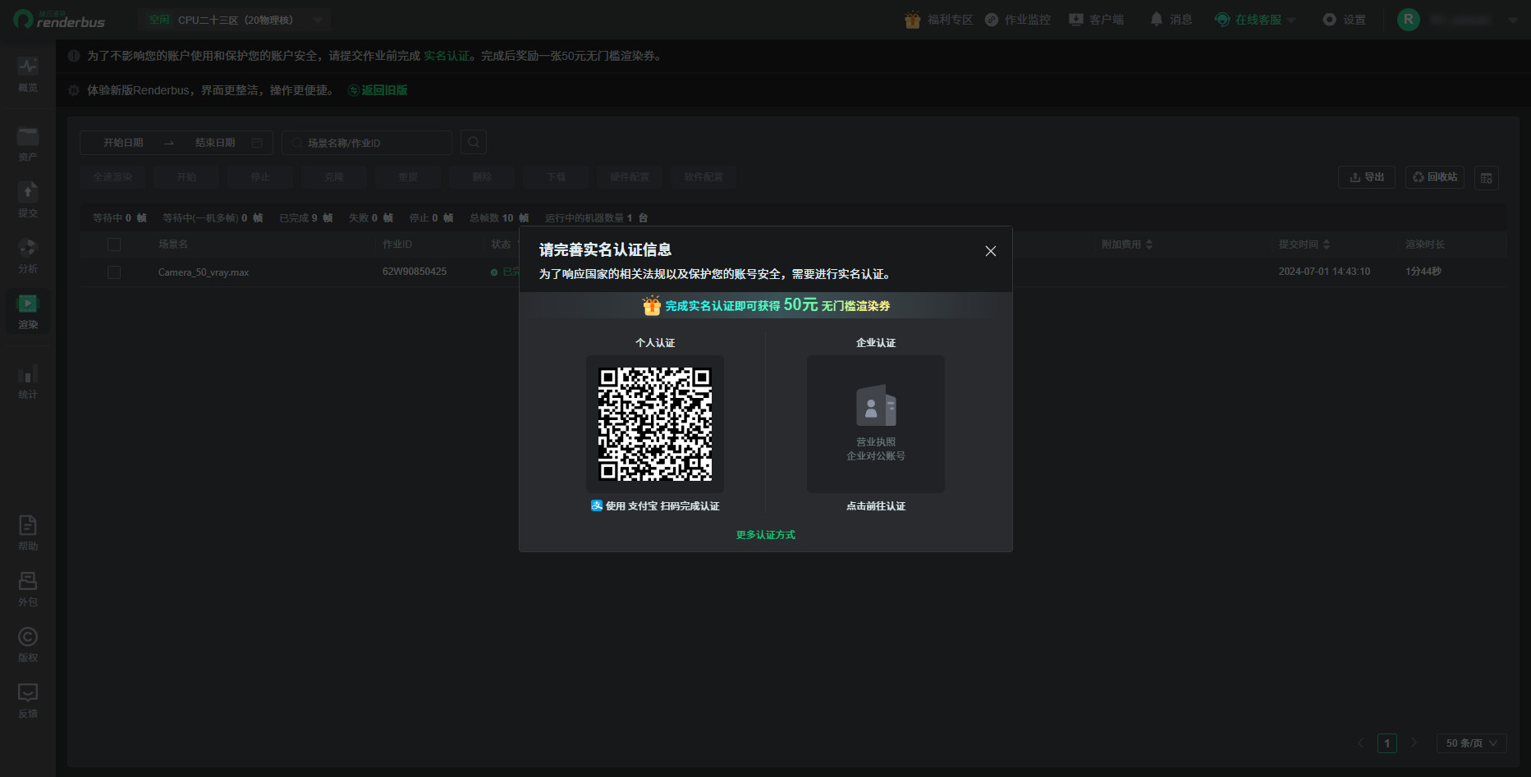This screenshot has height=777, width=1531.
Task: Open the 统计 statistics sidebar icon
Action: click(28, 382)
